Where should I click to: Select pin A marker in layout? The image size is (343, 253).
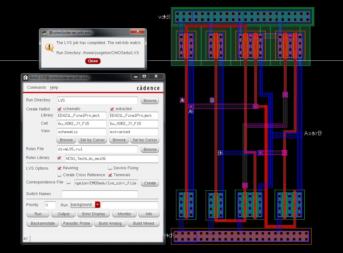pos(182,100)
